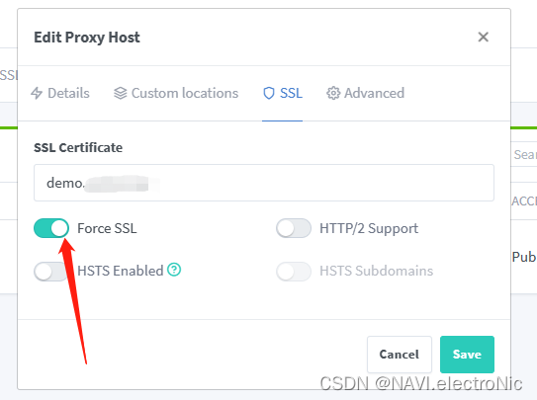Click the partially hidden Search field
Viewport: 537px width, 400px height.
(x=523, y=154)
